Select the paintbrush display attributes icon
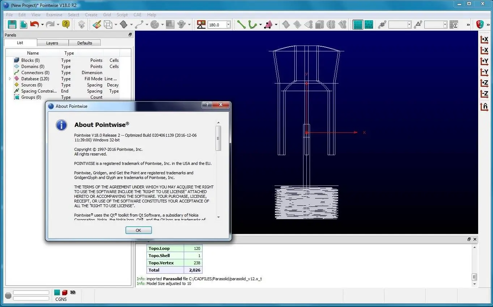493x307 pixels. 97,25
